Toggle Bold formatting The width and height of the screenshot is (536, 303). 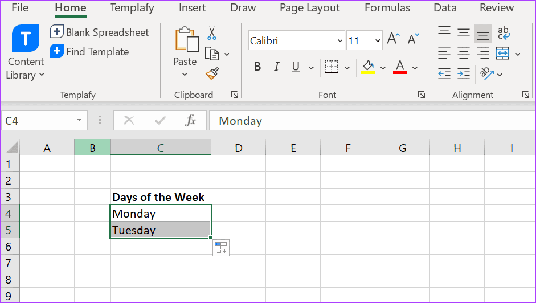pyautogui.click(x=257, y=67)
